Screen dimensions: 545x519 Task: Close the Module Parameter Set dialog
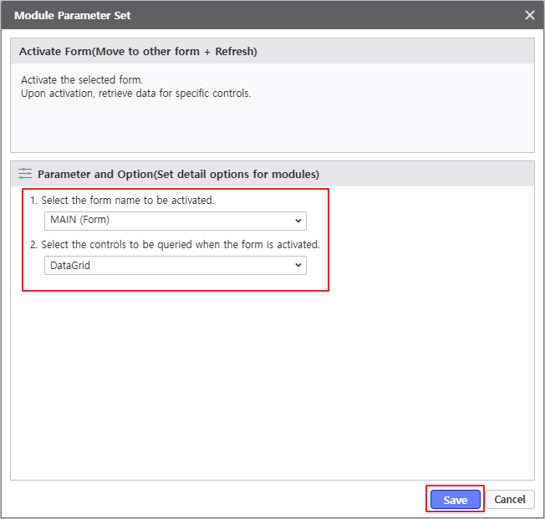pyautogui.click(x=529, y=15)
